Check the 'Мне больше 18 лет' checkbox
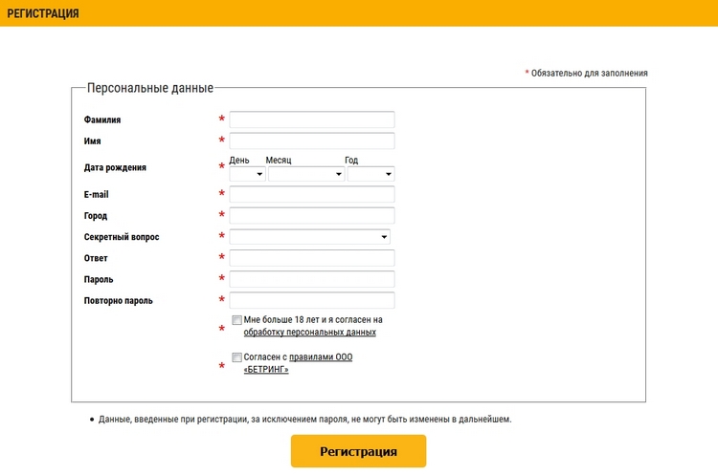Image resolution: width=718 pixels, height=475 pixels. pyautogui.click(x=236, y=320)
